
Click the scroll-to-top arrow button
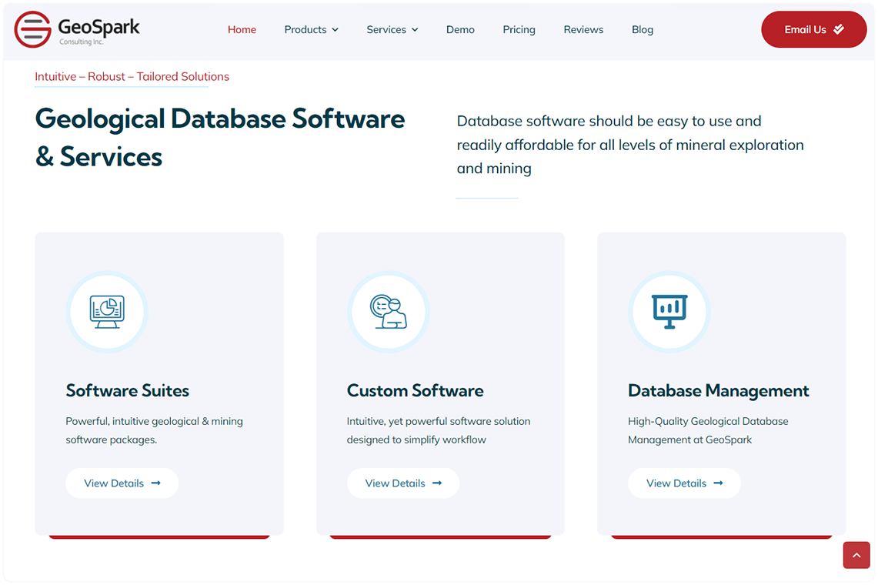(x=856, y=555)
